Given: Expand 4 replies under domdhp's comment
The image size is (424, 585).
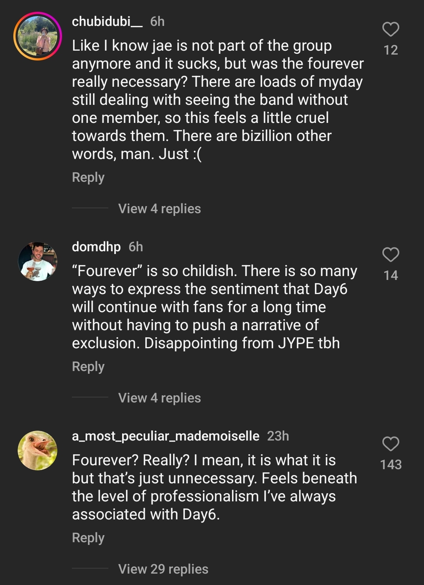Looking at the screenshot, I should pyautogui.click(x=159, y=398).
